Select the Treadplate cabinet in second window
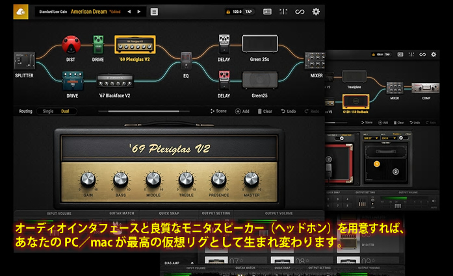Viewport: 453px width, 276px height. click(x=354, y=77)
